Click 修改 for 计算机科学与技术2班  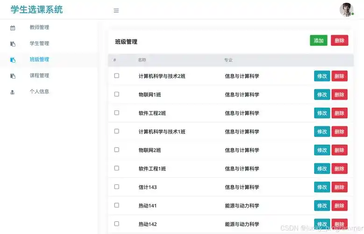click(x=322, y=76)
